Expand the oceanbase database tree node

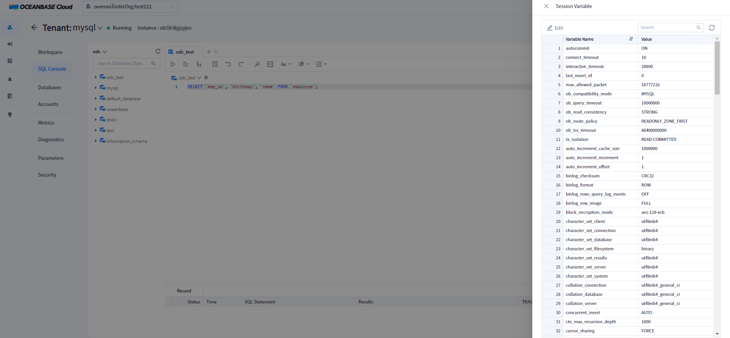click(x=95, y=109)
